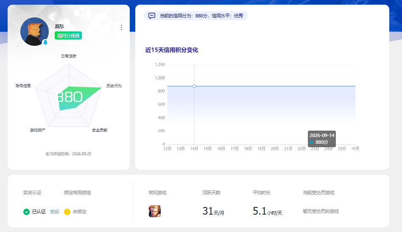This screenshot has height=232, width=402.
Task: Click the 已认证 status text
Action: point(39,212)
